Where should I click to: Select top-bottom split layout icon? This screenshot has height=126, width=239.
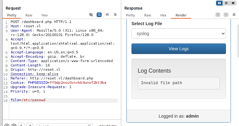[x=226, y=3]
